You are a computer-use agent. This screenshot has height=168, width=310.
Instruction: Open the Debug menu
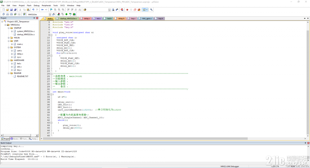[36, 5]
